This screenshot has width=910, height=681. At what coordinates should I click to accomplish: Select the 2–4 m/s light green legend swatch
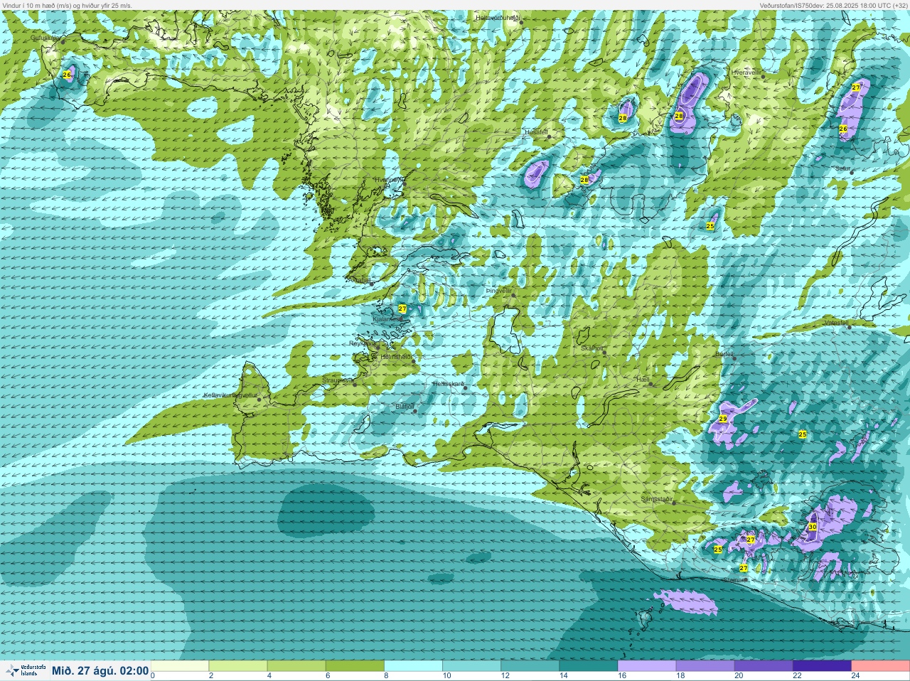coord(238,666)
